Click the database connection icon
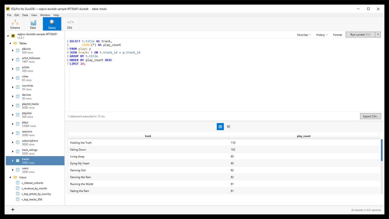The image size is (389, 219). click(13, 36)
